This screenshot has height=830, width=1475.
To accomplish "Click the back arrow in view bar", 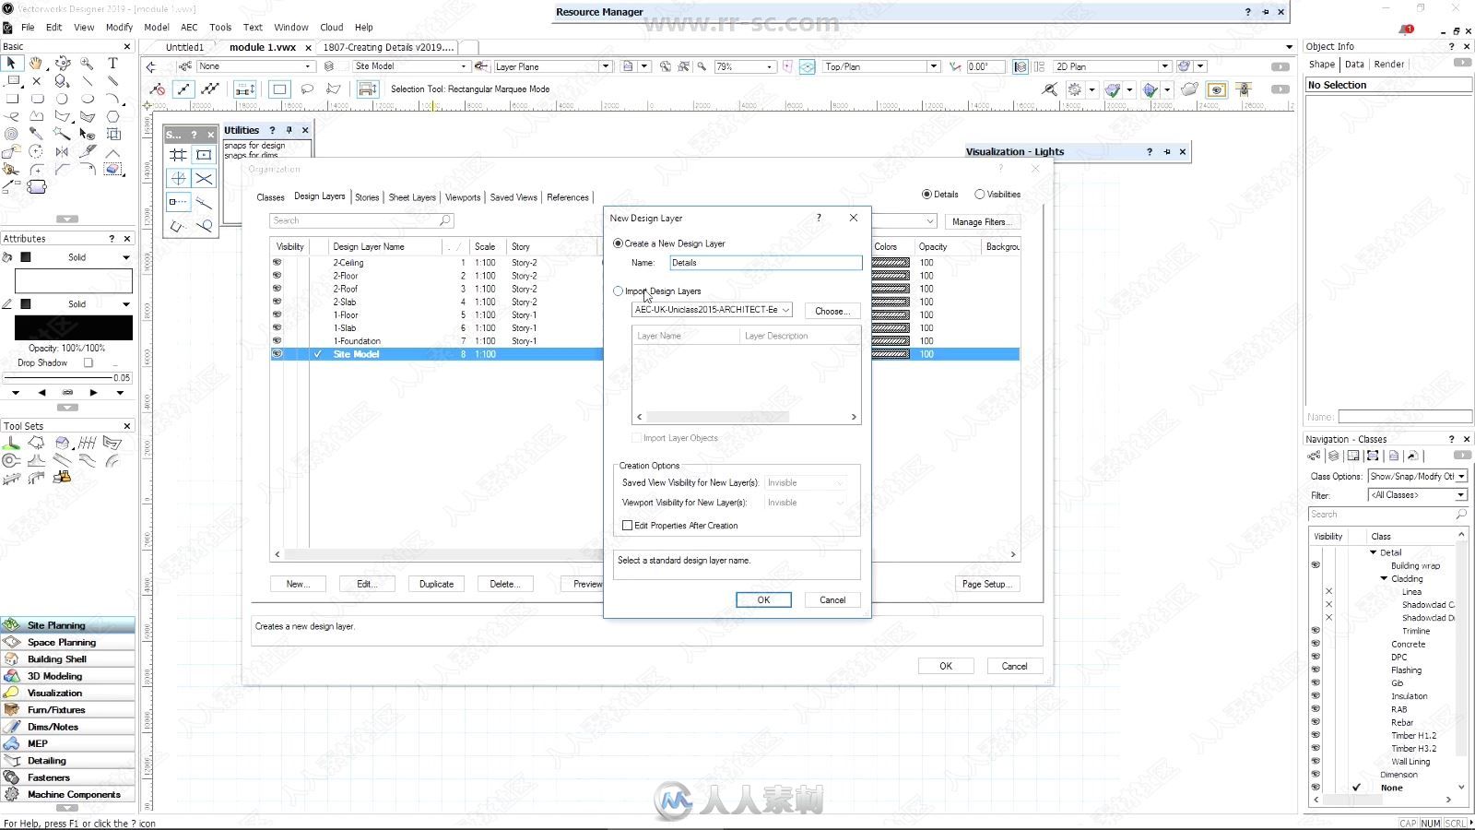I will [151, 66].
